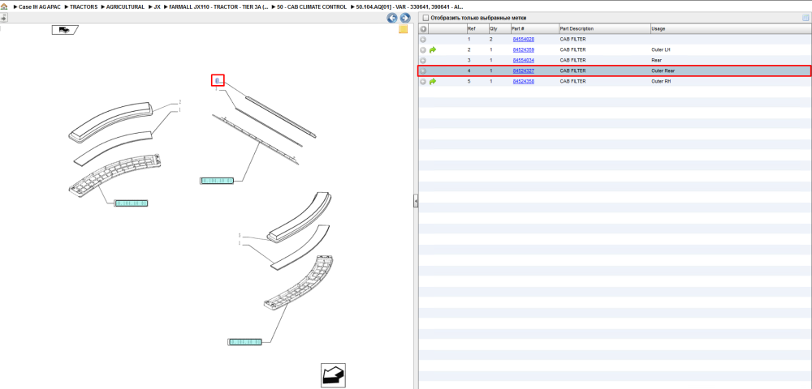Viewport: 812px width, 389px height.
Task: Add Ref 2 part via its plus icon
Action: click(423, 50)
